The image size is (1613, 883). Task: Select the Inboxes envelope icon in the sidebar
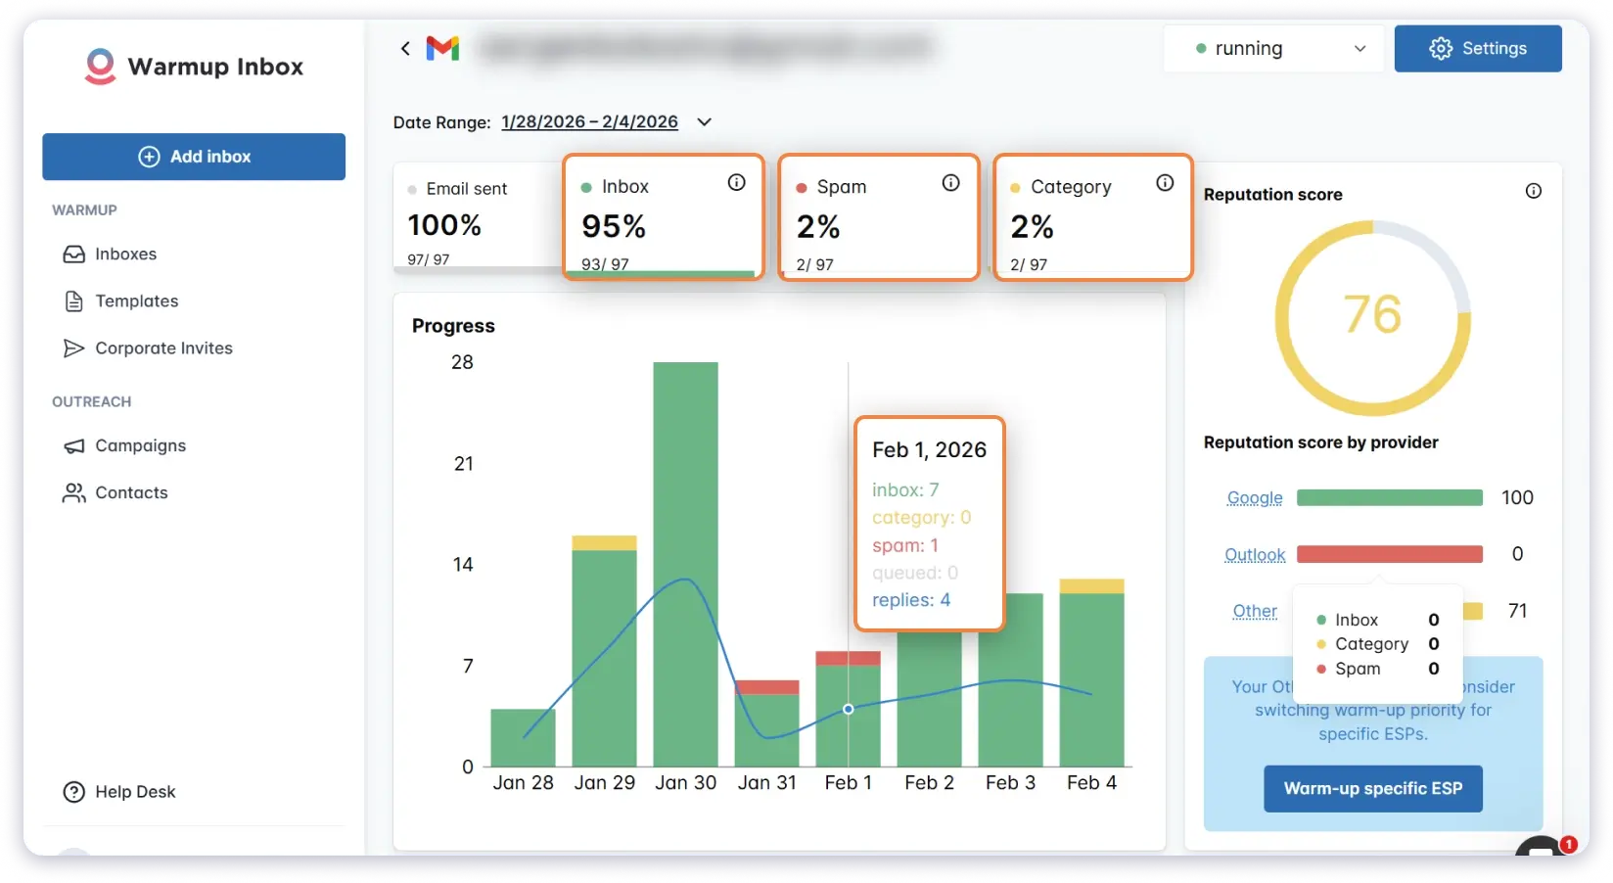(73, 254)
